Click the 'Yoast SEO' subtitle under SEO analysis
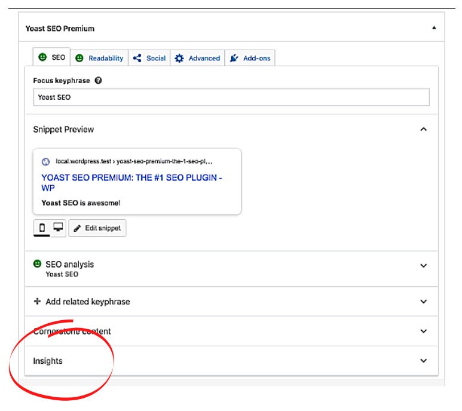This screenshot has height=411, width=462. (x=62, y=274)
